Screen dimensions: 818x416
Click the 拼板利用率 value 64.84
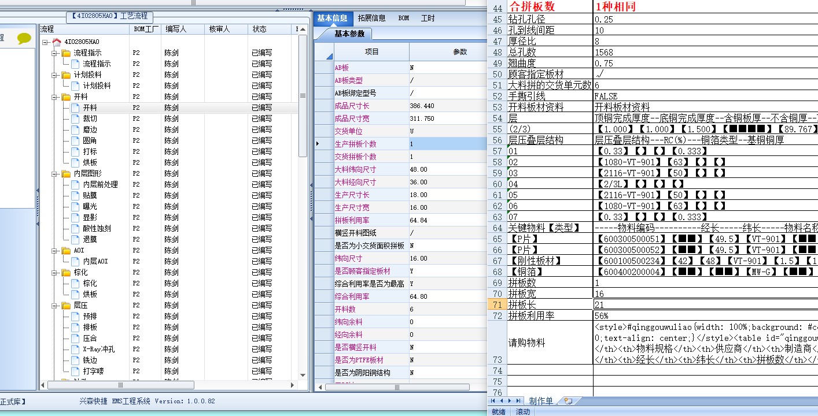click(448, 220)
